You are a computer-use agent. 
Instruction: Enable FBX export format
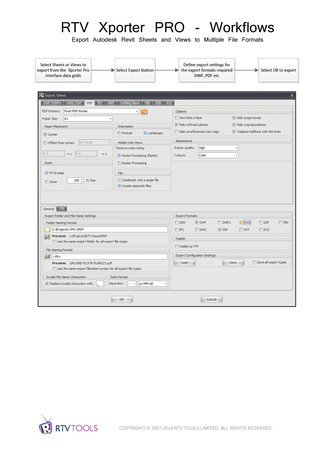(281, 223)
